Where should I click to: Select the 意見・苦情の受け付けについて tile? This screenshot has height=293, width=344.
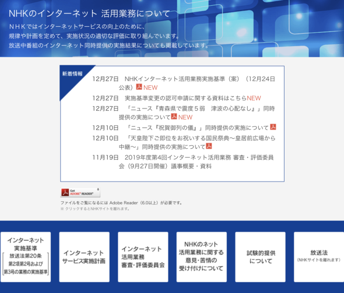click(x=202, y=257)
